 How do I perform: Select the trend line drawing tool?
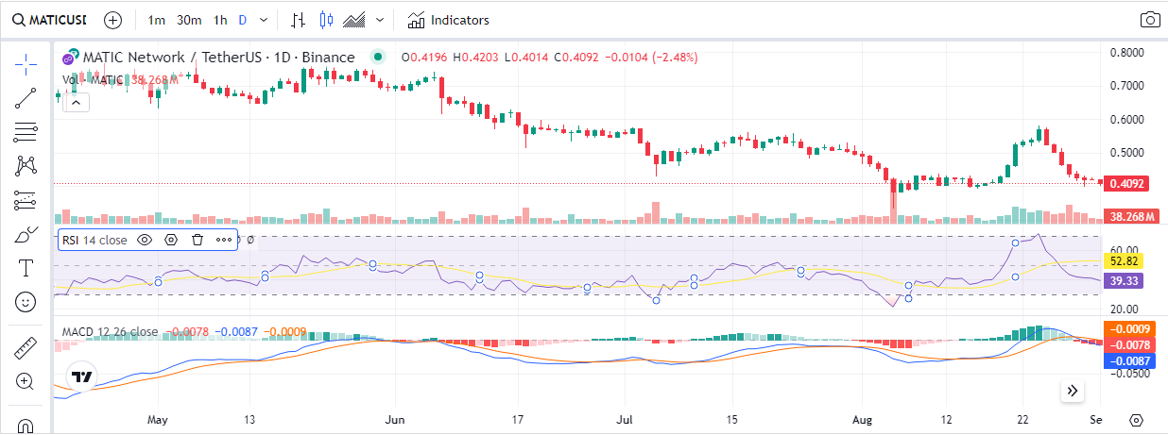click(26, 97)
